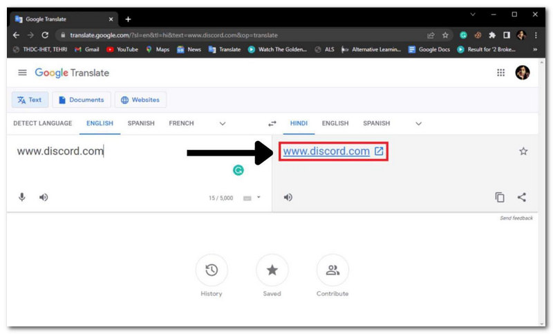The height and width of the screenshot is (334, 553).
Task: Open translation History
Action: tap(212, 270)
